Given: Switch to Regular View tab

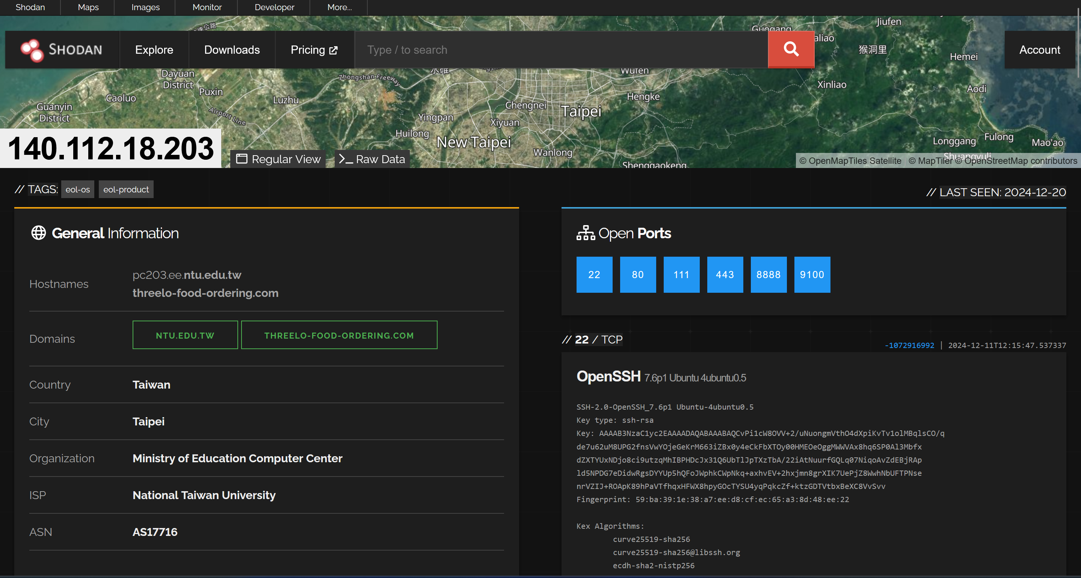Looking at the screenshot, I should click(x=278, y=159).
